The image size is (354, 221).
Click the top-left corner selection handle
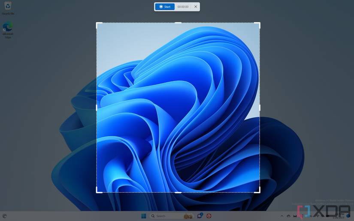point(99,25)
